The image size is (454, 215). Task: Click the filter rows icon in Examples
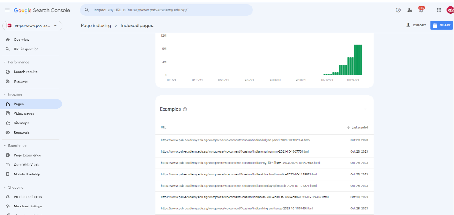click(365, 108)
